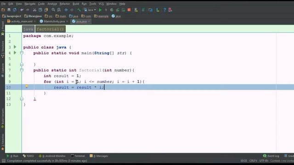Click the main breadcrumb folder
Screen dimensions: 294x165
tap(61, 16)
